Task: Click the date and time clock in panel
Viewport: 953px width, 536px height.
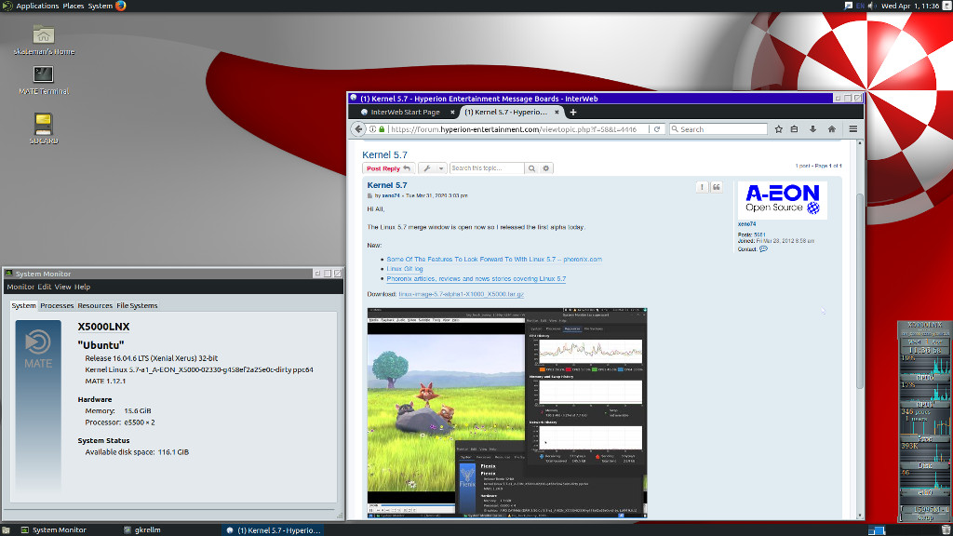Action: (x=910, y=6)
